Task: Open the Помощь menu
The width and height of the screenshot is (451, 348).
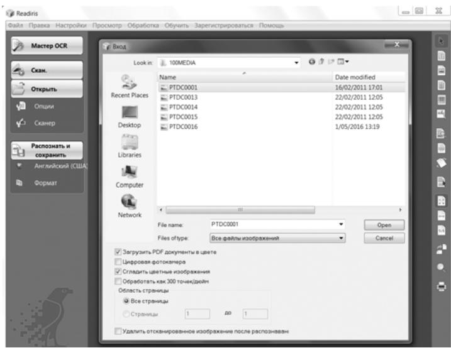Action: point(272,26)
